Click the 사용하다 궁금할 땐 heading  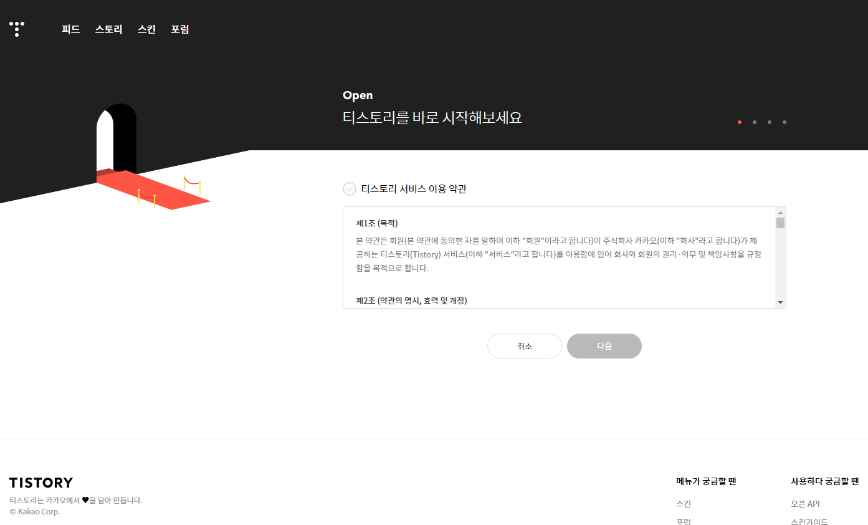coord(825,481)
